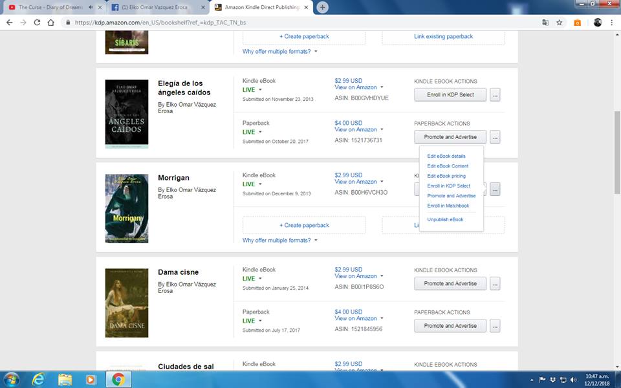Click the browser home icon
The height and width of the screenshot is (388, 621).
click(52, 22)
